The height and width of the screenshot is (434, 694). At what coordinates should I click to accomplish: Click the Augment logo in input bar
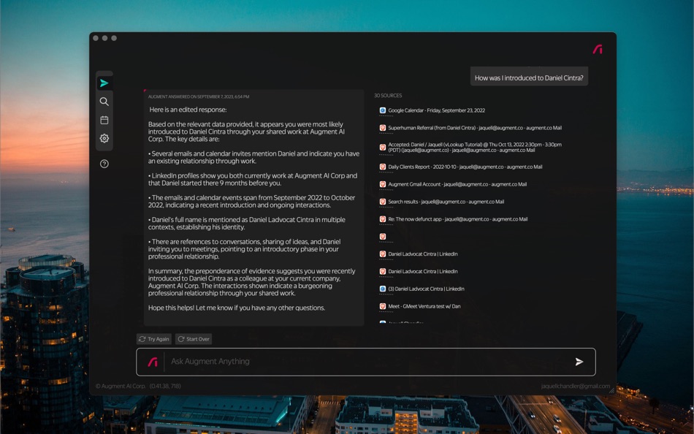click(153, 362)
